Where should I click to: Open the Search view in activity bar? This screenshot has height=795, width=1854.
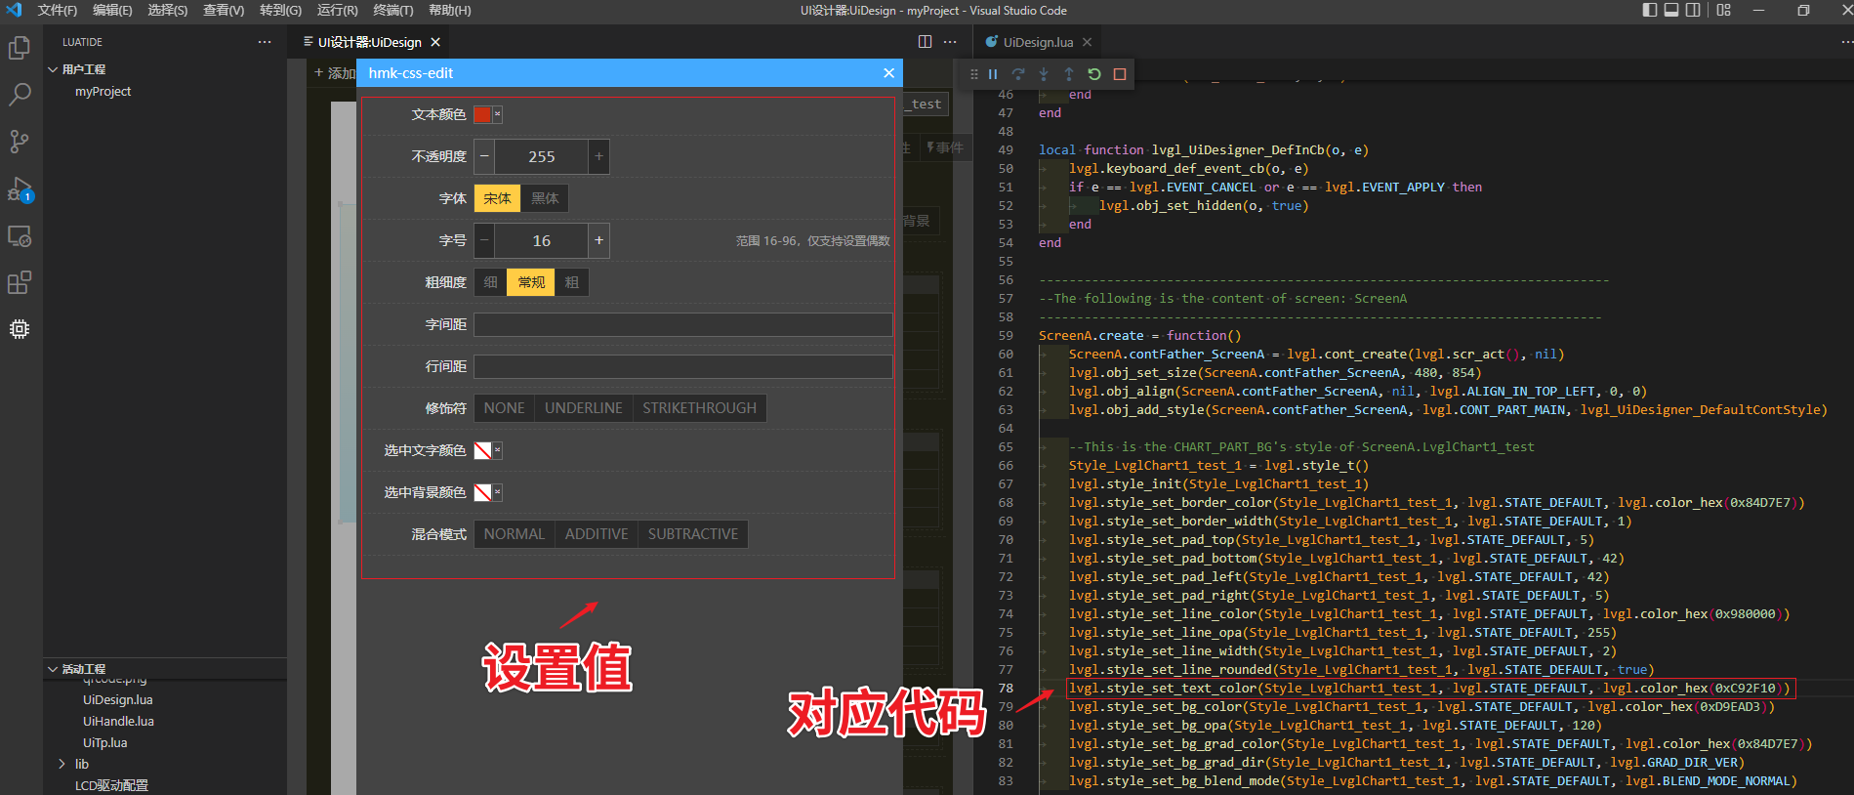coord(20,95)
